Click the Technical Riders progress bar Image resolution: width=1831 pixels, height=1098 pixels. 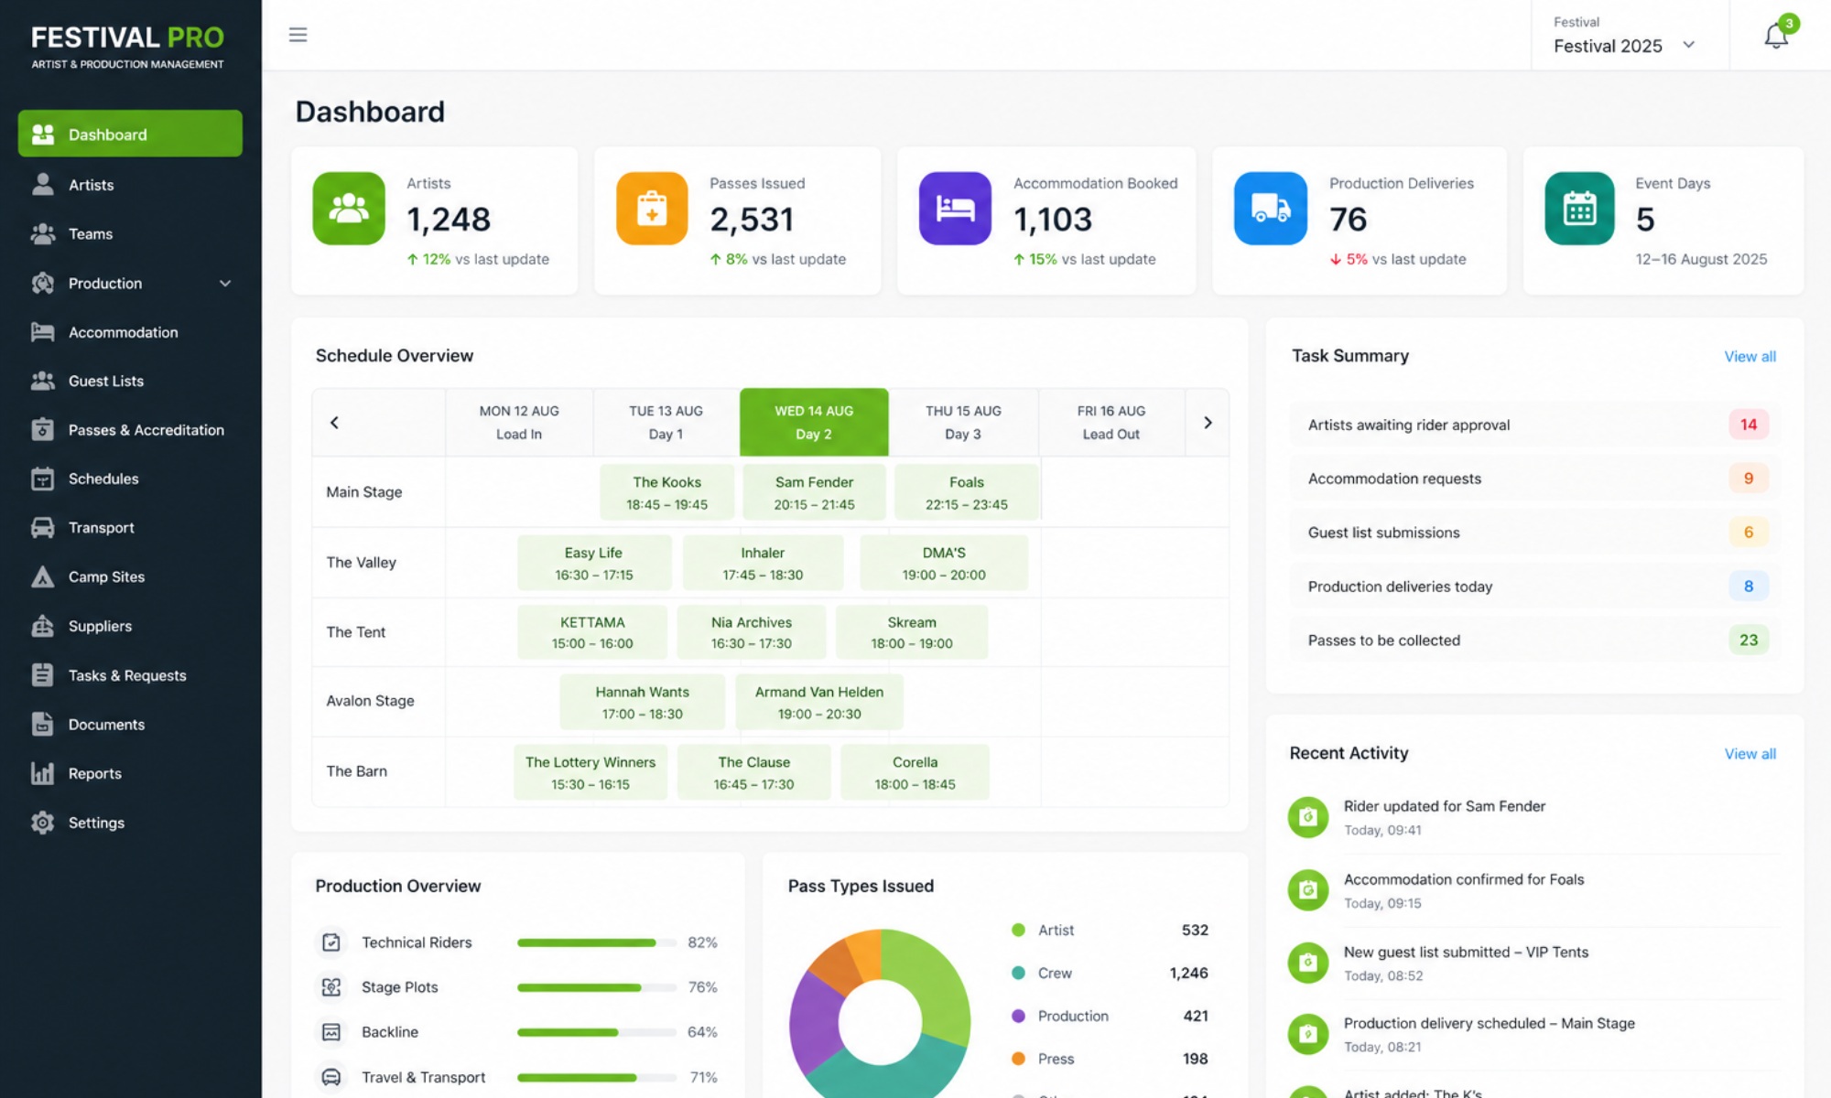click(x=596, y=942)
